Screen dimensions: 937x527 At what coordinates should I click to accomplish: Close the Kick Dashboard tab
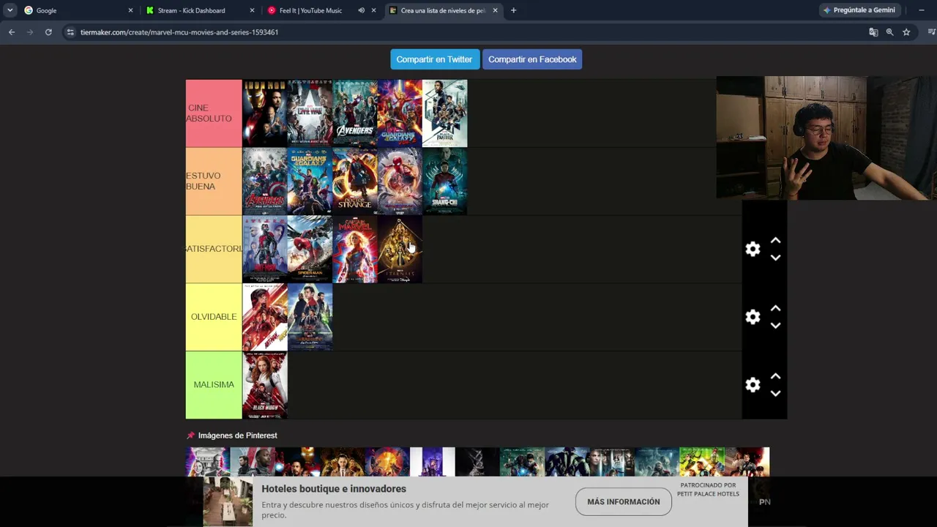click(x=253, y=10)
